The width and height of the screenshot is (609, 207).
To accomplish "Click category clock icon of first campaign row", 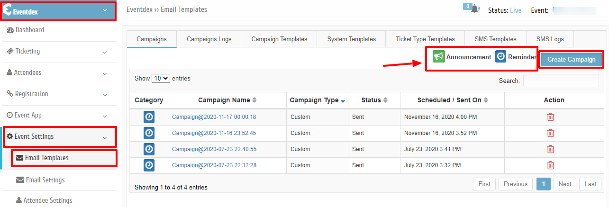I will tap(149, 117).
